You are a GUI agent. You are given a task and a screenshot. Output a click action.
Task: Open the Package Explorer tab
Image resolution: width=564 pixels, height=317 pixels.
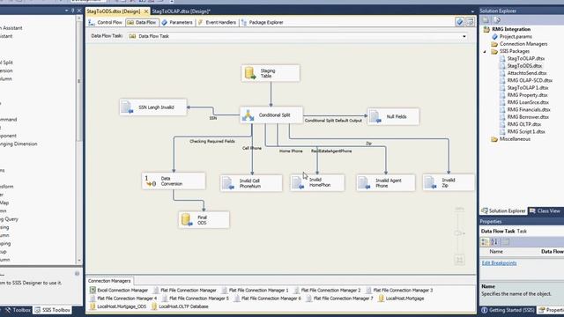coord(263,22)
